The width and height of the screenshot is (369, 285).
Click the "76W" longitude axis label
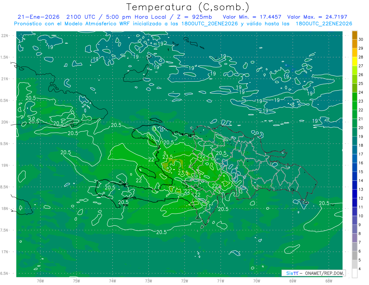pos(40,281)
